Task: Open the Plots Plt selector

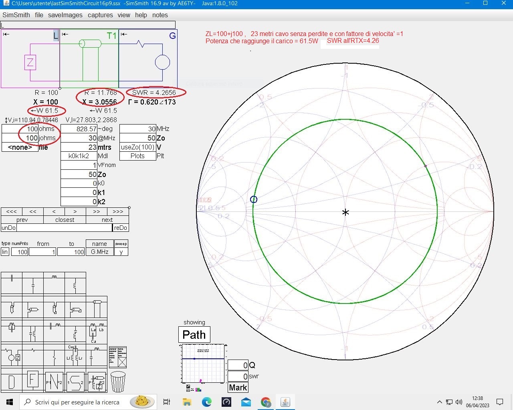Action: tap(138, 156)
